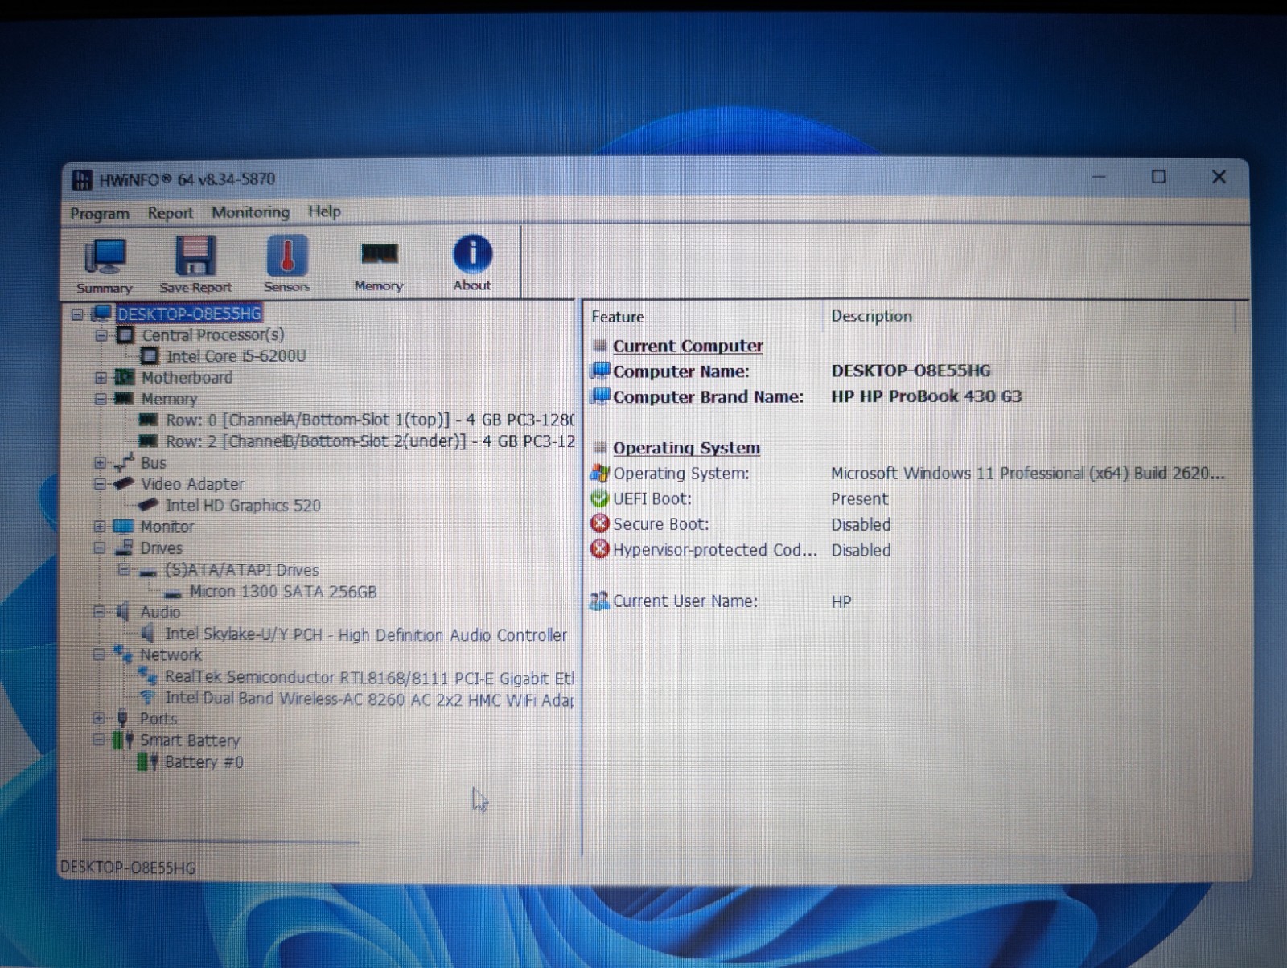This screenshot has height=968, width=1287.
Task: Select Row: 2 ChannelB memory slot entry
Action: (x=370, y=441)
